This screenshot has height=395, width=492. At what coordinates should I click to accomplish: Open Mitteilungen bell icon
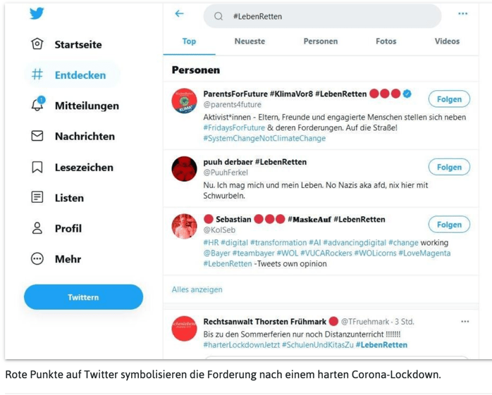pos(37,105)
